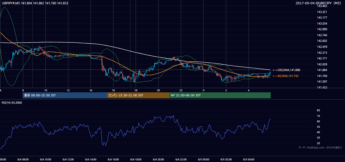Image resolution: width=345 pixels, height=162 pixels.
Task: Click the 9/4 14:00 time label
Action: (91, 159)
